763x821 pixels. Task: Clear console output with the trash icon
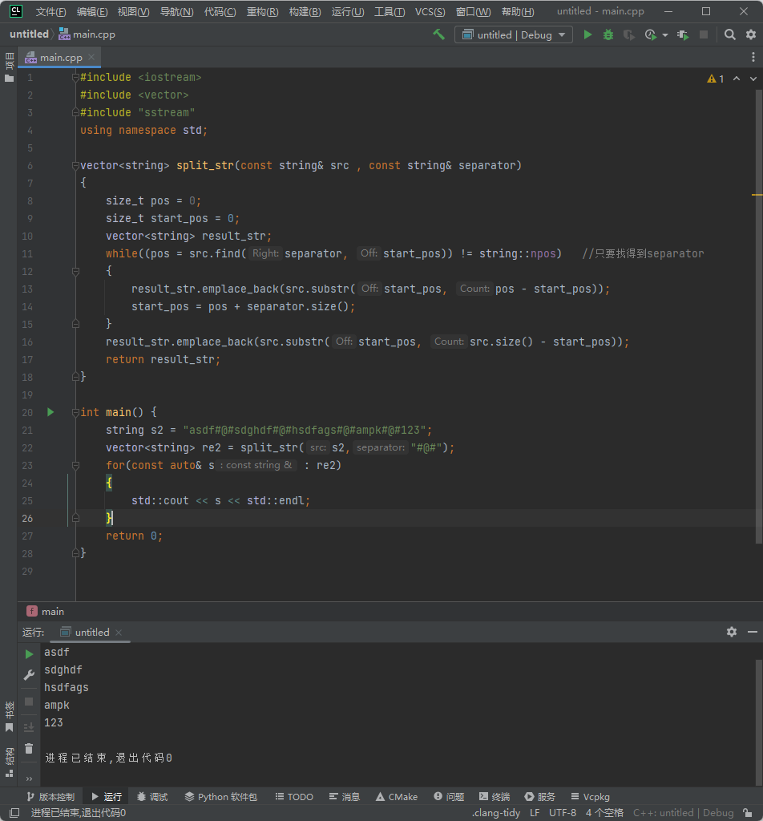[29, 748]
